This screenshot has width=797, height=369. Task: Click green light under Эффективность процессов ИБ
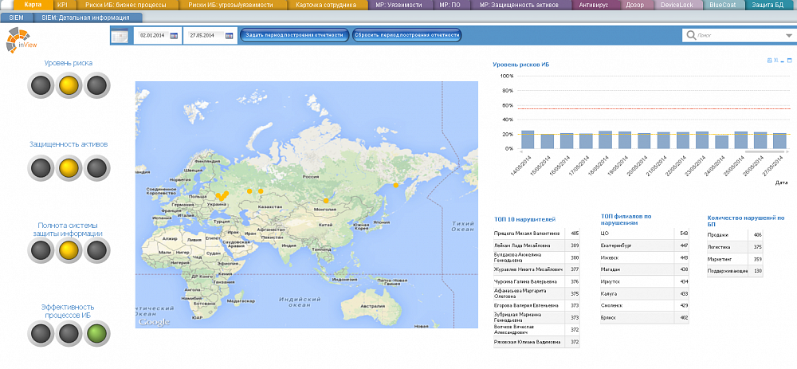click(96, 332)
